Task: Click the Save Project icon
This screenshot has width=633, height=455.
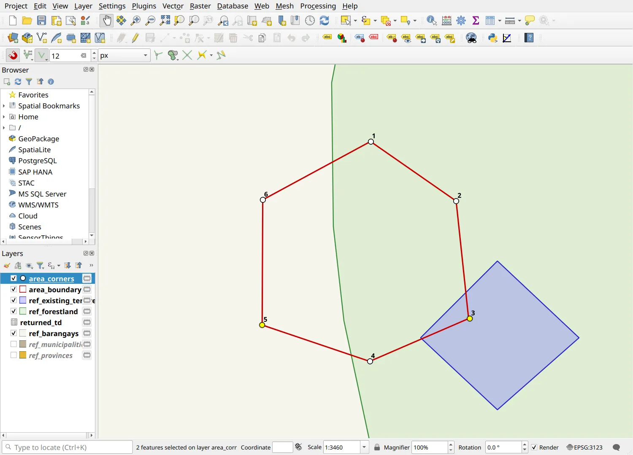Action: click(x=41, y=20)
